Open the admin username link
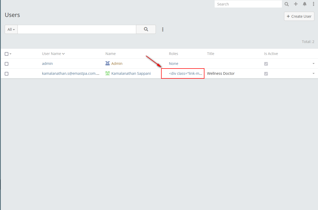 (47, 64)
